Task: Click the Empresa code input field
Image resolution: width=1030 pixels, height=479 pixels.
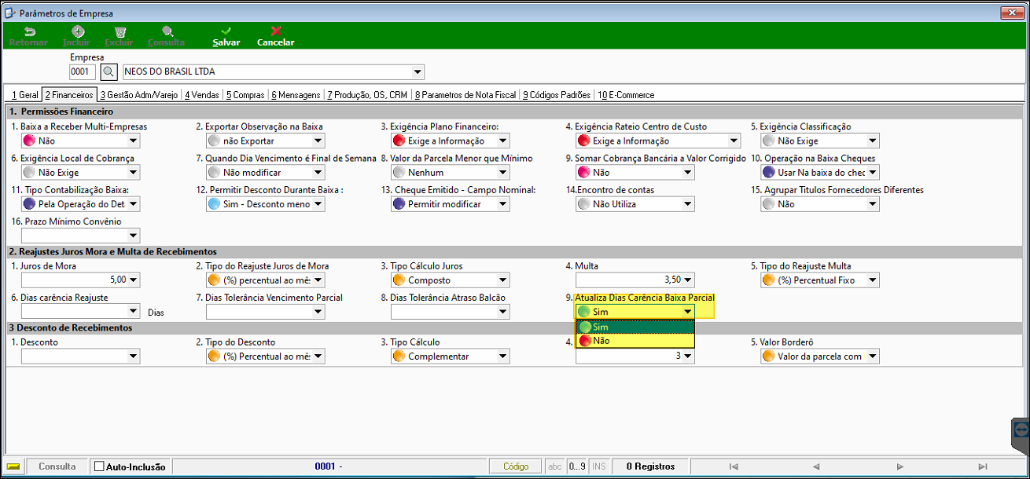Action: click(x=83, y=72)
